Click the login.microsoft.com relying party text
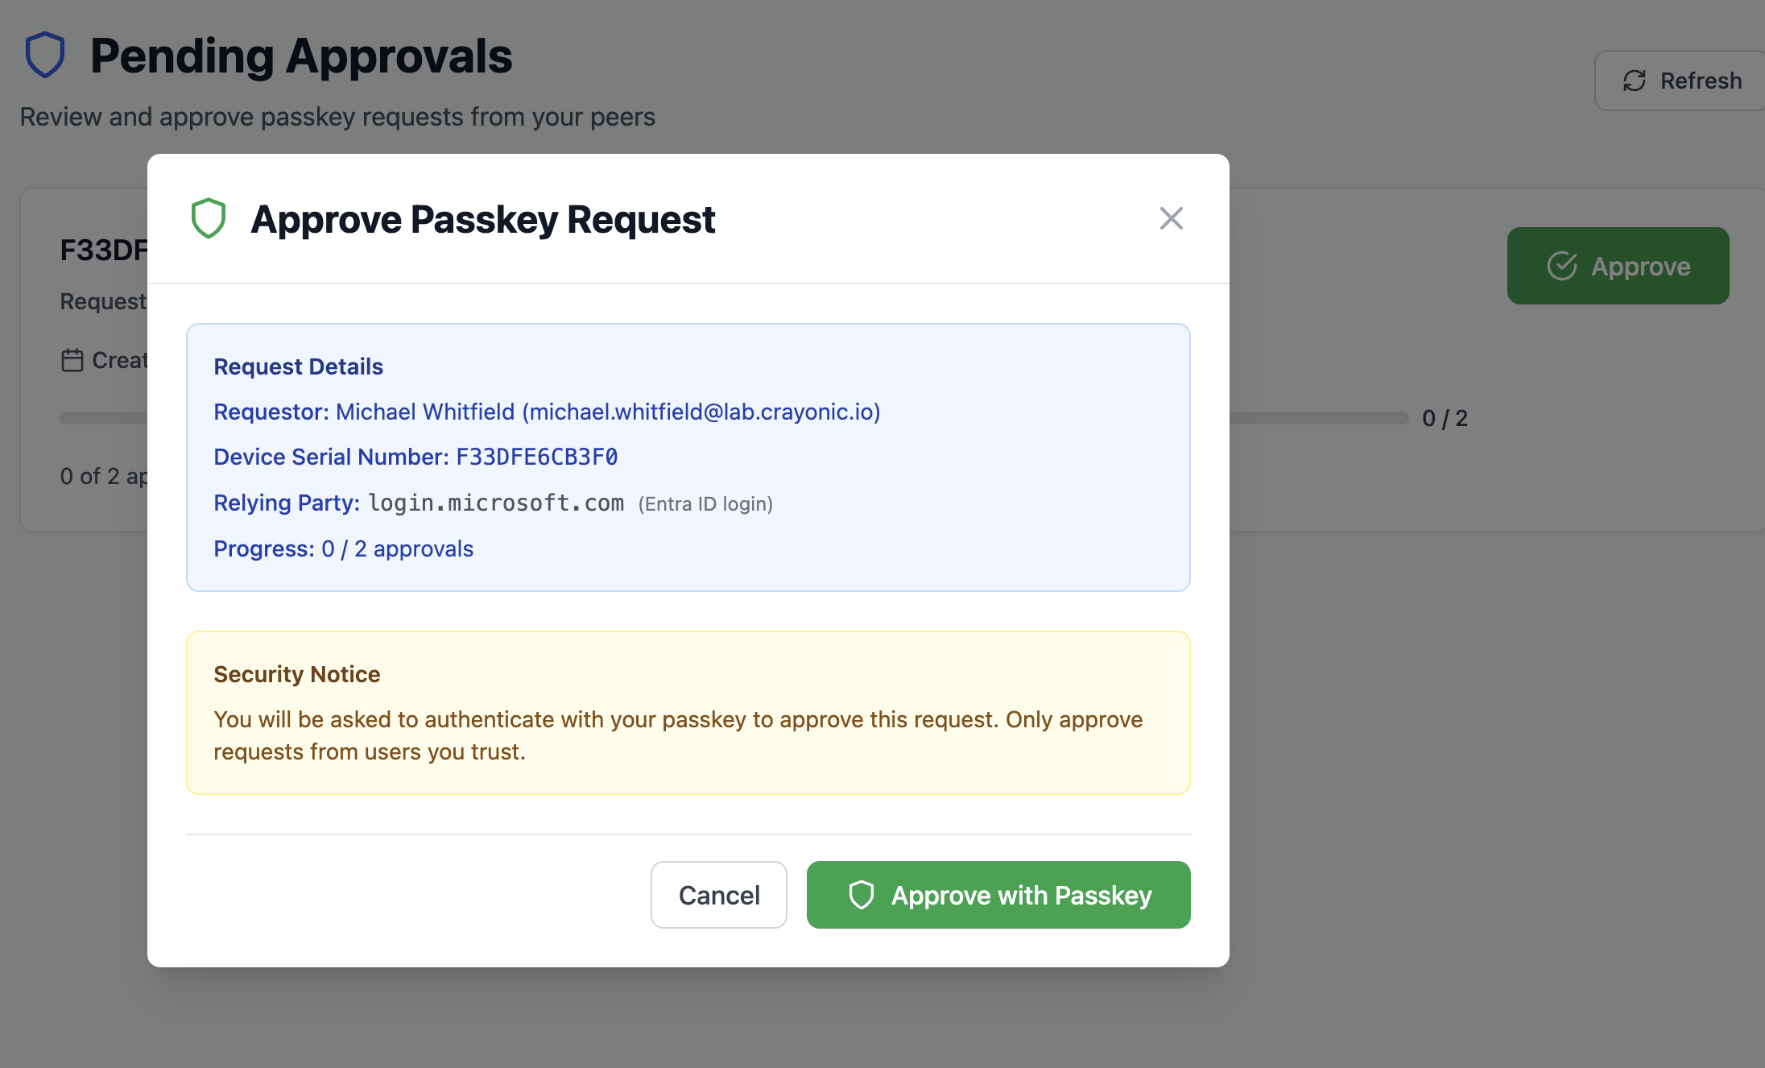The height and width of the screenshot is (1068, 1765). click(x=496, y=503)
